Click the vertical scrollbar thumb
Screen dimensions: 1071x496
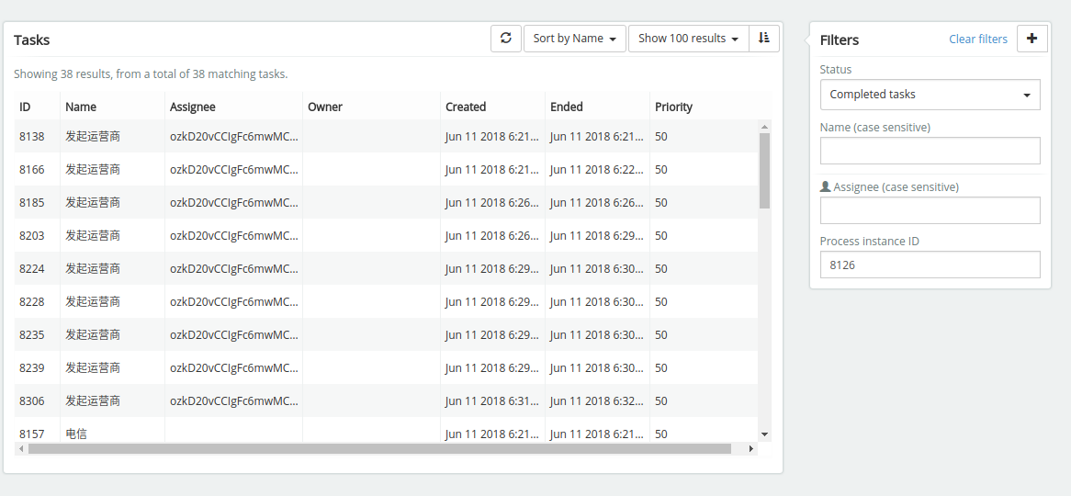764,170
